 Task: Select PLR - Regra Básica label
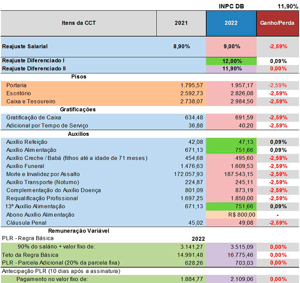[28, 238]
